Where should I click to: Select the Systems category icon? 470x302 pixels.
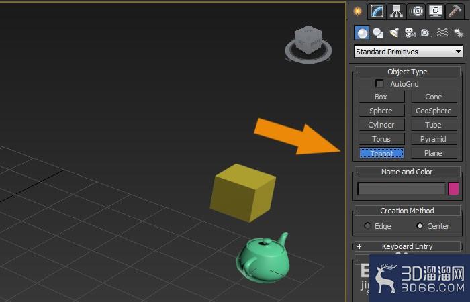click(459, 33)
